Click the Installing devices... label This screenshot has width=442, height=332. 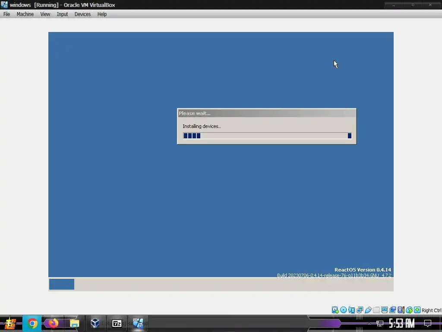coord(202,126)
